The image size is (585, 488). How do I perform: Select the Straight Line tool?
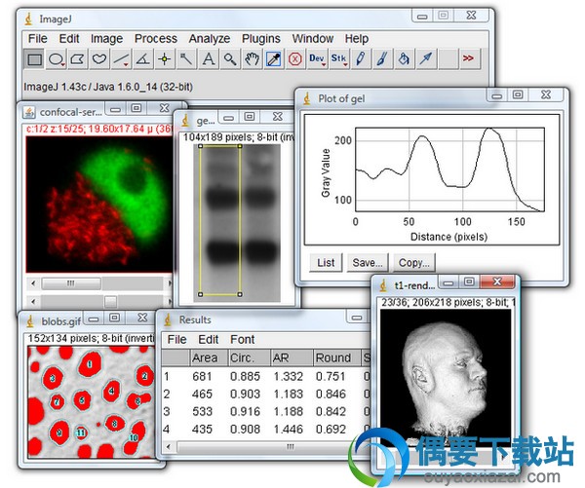click(121, 58)
